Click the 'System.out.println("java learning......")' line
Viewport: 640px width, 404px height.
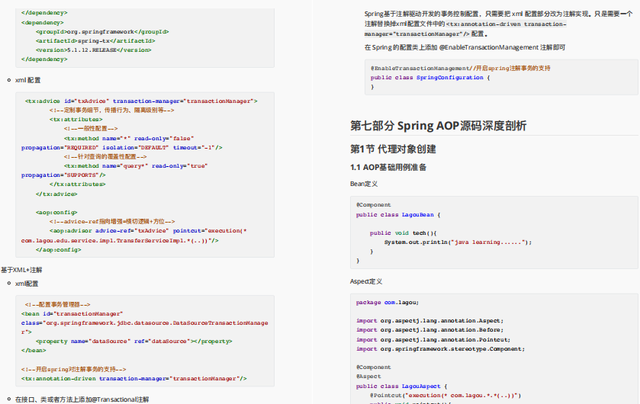point(458,242)
